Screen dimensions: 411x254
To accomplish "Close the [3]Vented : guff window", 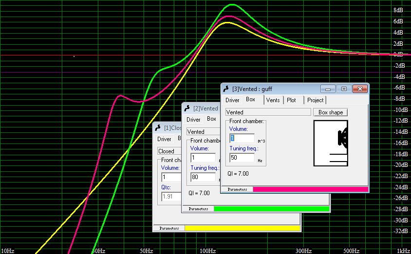I will 360,89.
